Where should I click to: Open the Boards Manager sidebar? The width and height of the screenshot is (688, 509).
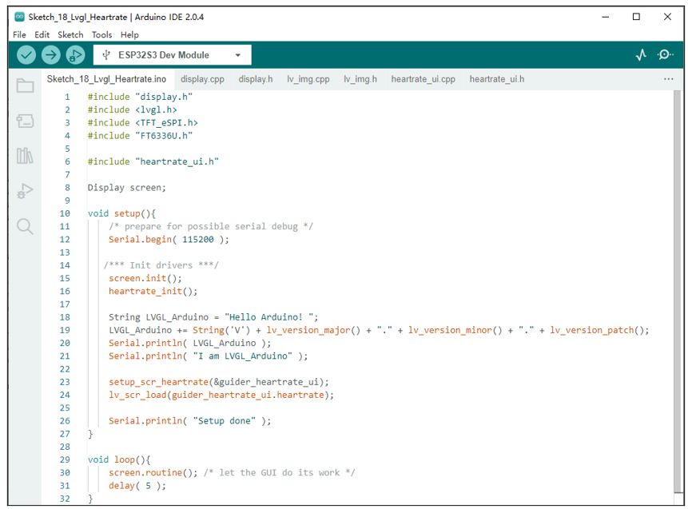pos(25,121)
